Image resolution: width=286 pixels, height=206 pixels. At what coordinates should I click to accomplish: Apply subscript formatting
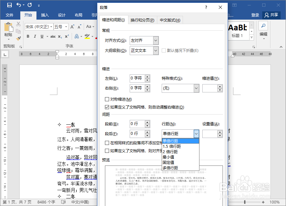point(60,37)
